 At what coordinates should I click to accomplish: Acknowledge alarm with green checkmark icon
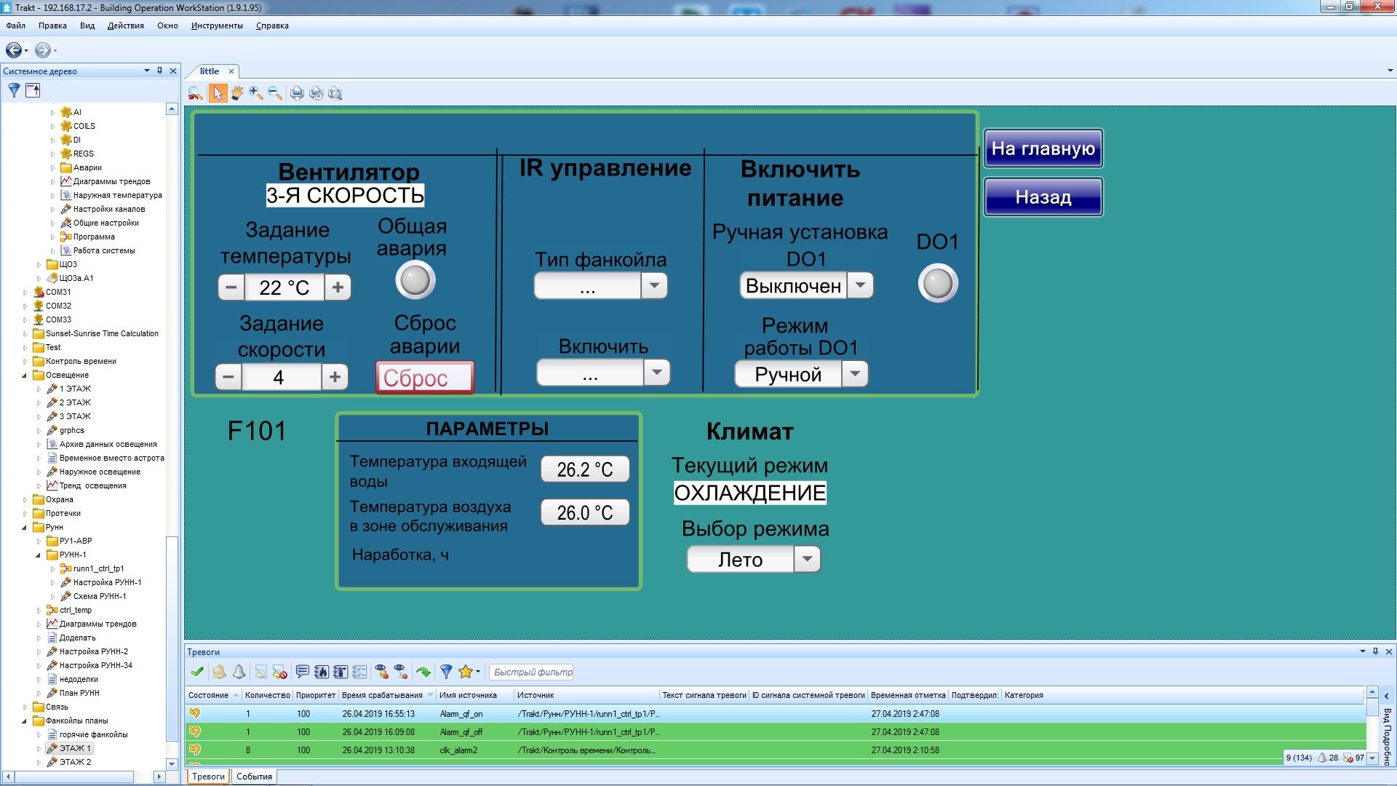click(x=196, y=672)
